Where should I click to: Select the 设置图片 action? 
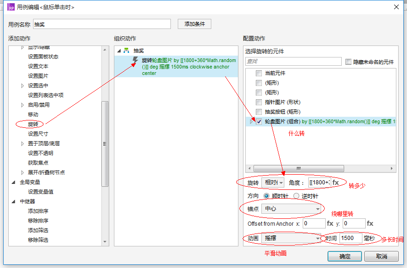pos(38,76)
